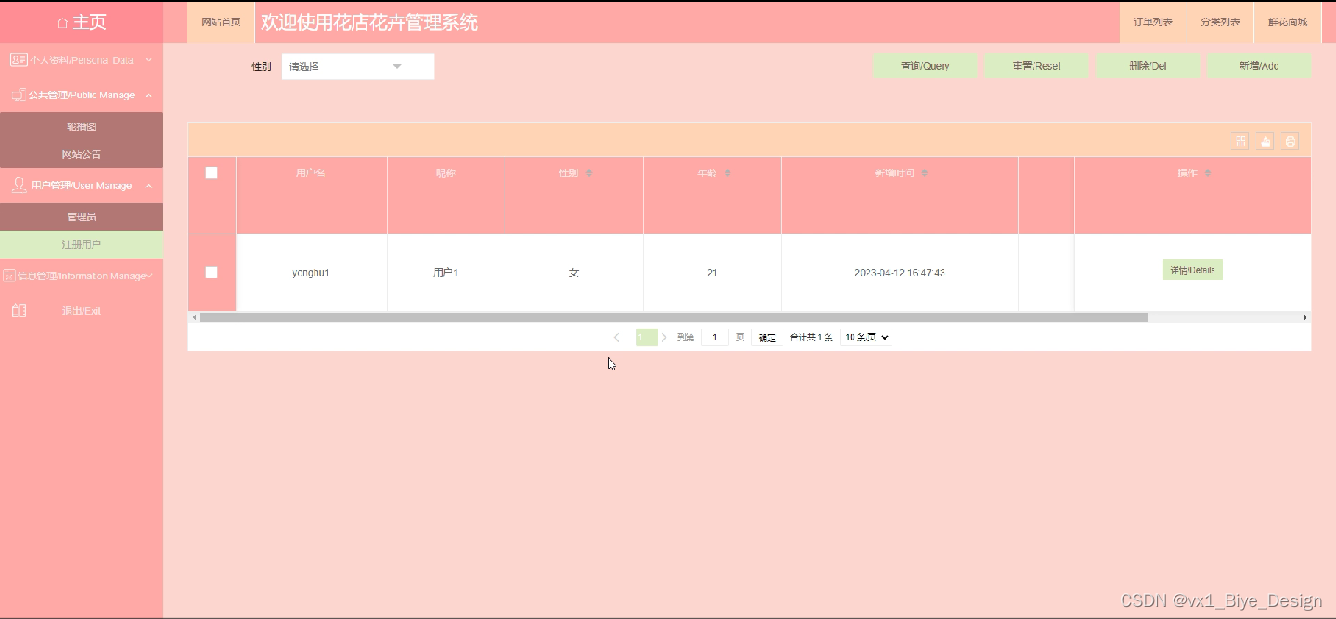The height and width of the screenshot is (619, 1336).
Task: Click 退出/Exit menu item
Action: click(82, 311)
